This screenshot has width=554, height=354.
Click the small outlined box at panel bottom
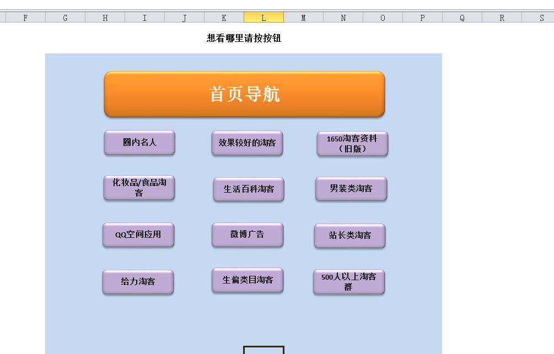click(x=263, y=350)
